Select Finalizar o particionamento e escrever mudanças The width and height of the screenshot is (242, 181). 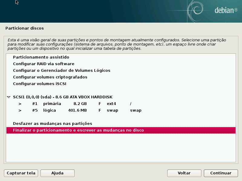point(78,130)
